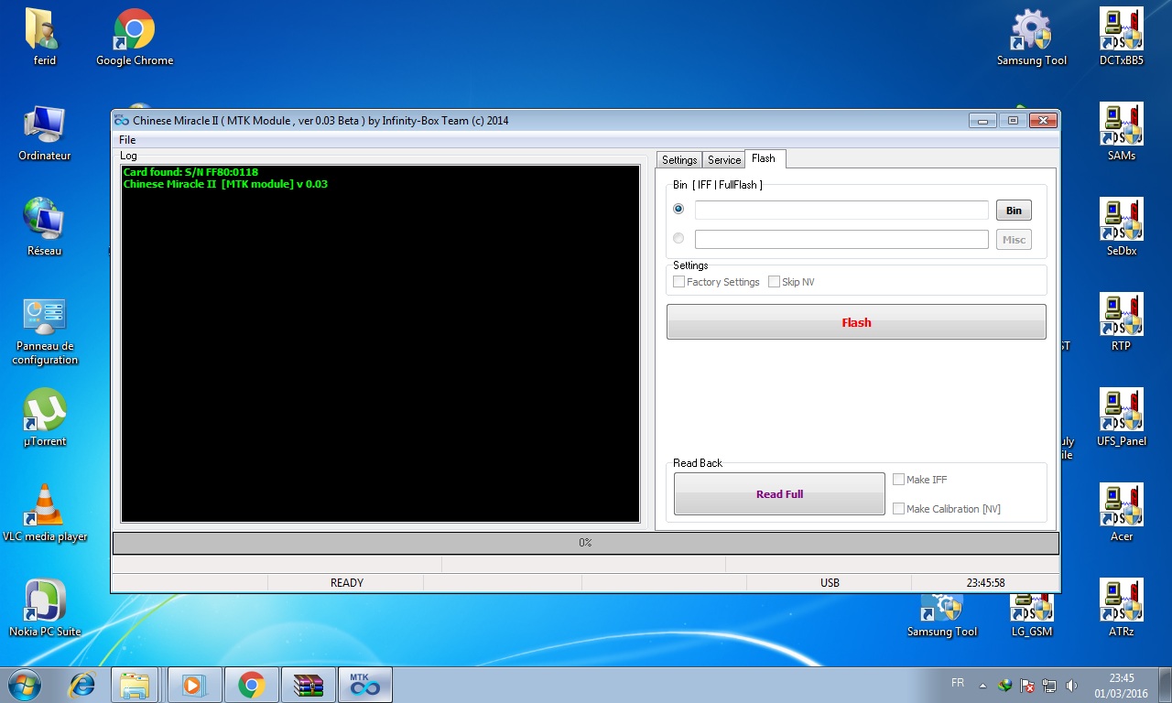The height and width of the screenshot is (703, 1172).
Task: Check the Make IFF option
Action: click(898, 480)
